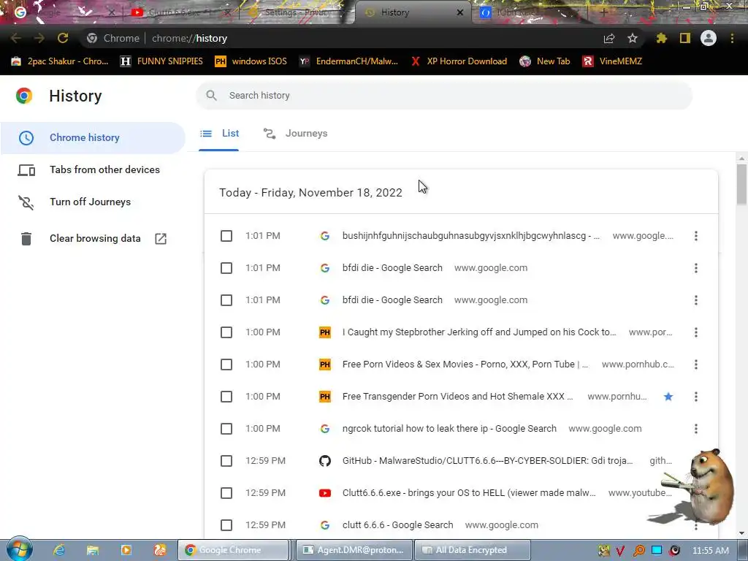Open Windows Explorer folder on taskbar
Screen dimensions: 748x561
tap(93, 550)
